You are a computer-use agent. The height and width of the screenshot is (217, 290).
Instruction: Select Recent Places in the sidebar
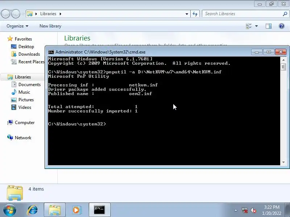(31, 61)
